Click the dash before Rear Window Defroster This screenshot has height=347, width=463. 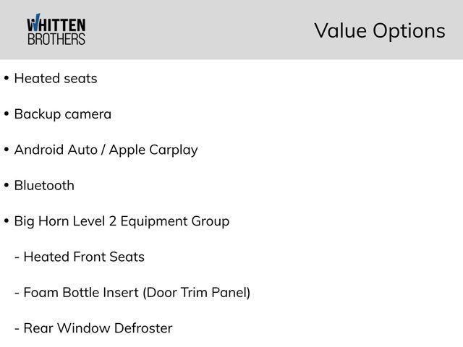(17, 329)
